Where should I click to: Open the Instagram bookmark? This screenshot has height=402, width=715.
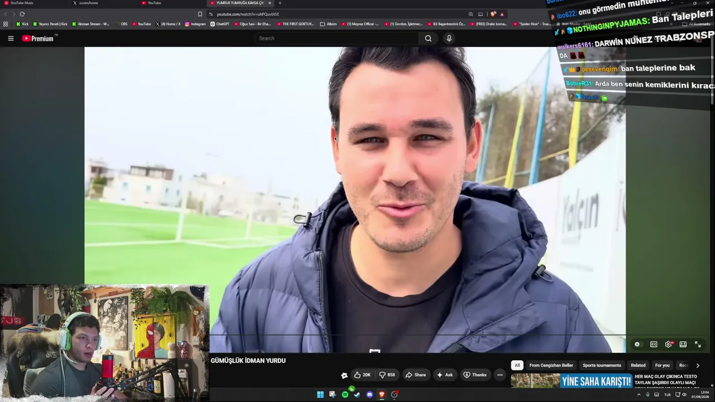[195, 24]
